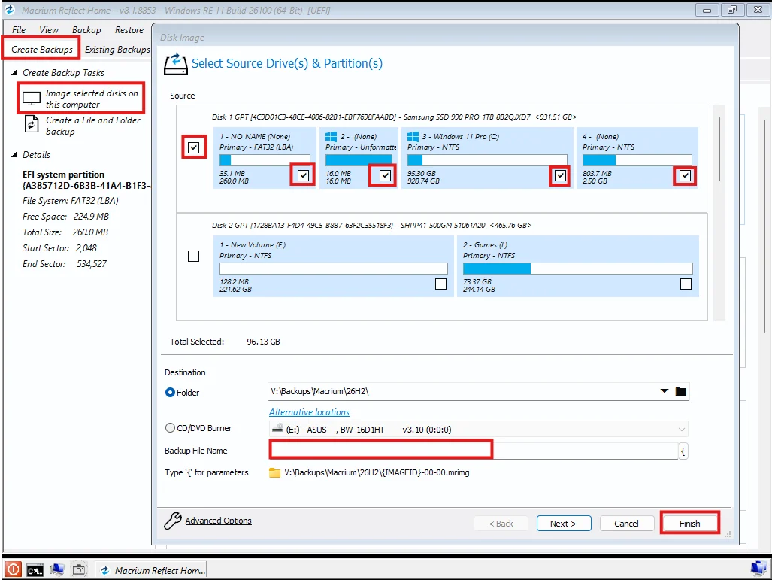Check the Games (I:) partition checkbox
The height and width of the screenshot is (580, 772).
coord(686,284)
